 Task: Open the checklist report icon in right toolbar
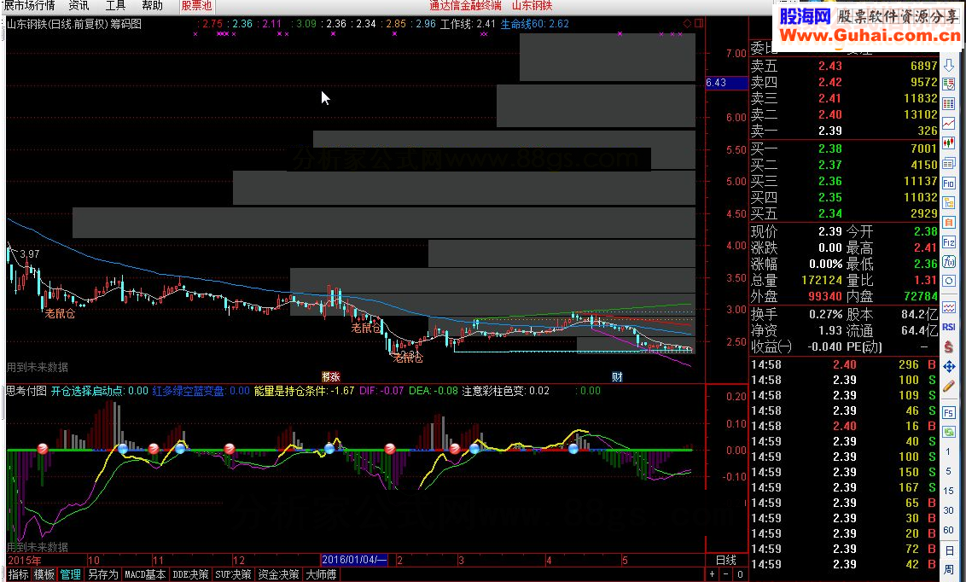(949, 84)
